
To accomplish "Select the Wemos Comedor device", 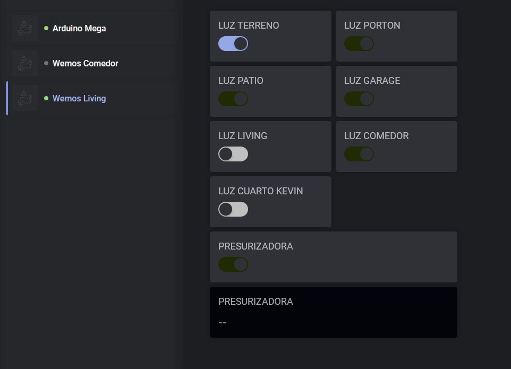I will 92,63.
